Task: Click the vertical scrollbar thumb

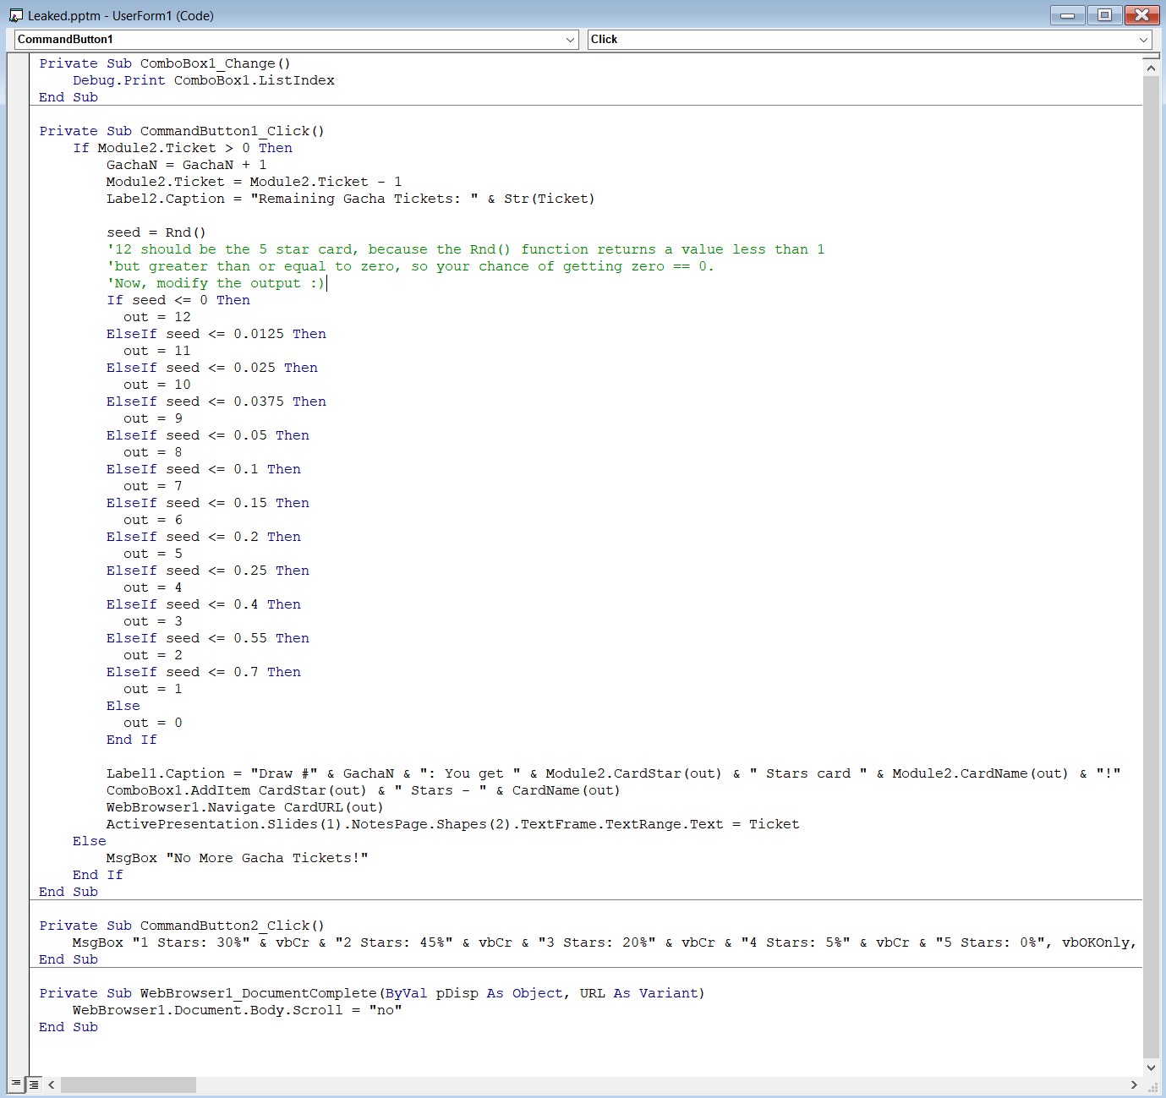Action: [x=1151, y=566]
